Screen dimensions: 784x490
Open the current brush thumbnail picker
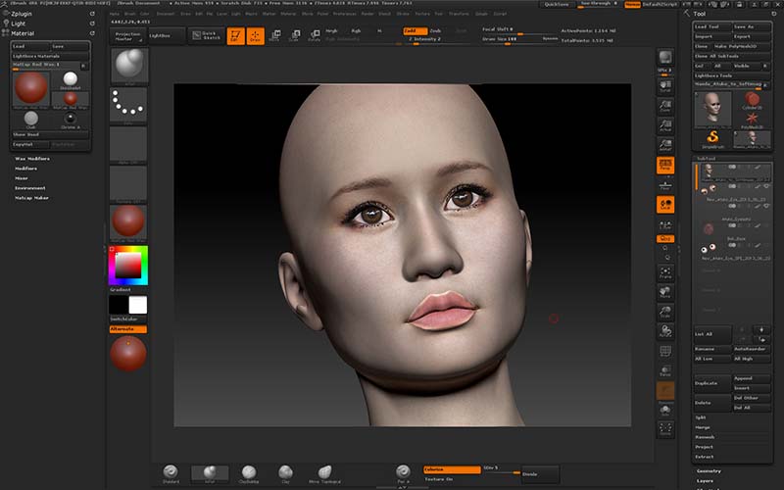[x=129, y=66]
